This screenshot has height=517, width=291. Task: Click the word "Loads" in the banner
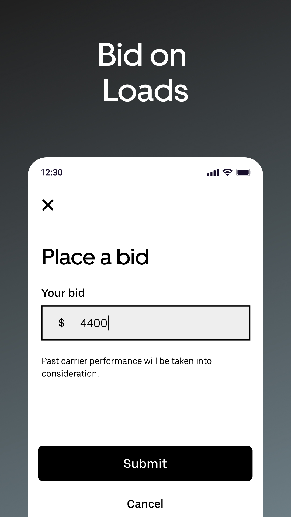tap(145, 90)
